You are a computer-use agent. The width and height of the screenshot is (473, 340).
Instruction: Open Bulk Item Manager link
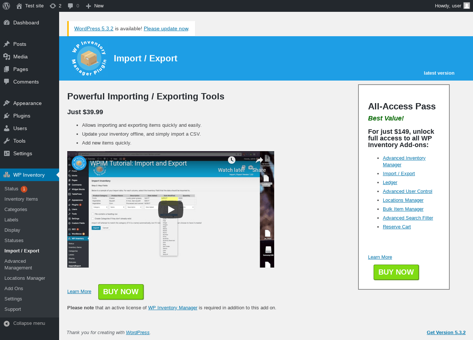pyautogui.click(x=403, y=209)
